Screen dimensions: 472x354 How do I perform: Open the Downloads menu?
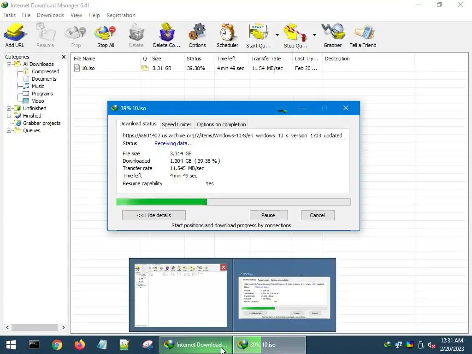pos(50,15)
